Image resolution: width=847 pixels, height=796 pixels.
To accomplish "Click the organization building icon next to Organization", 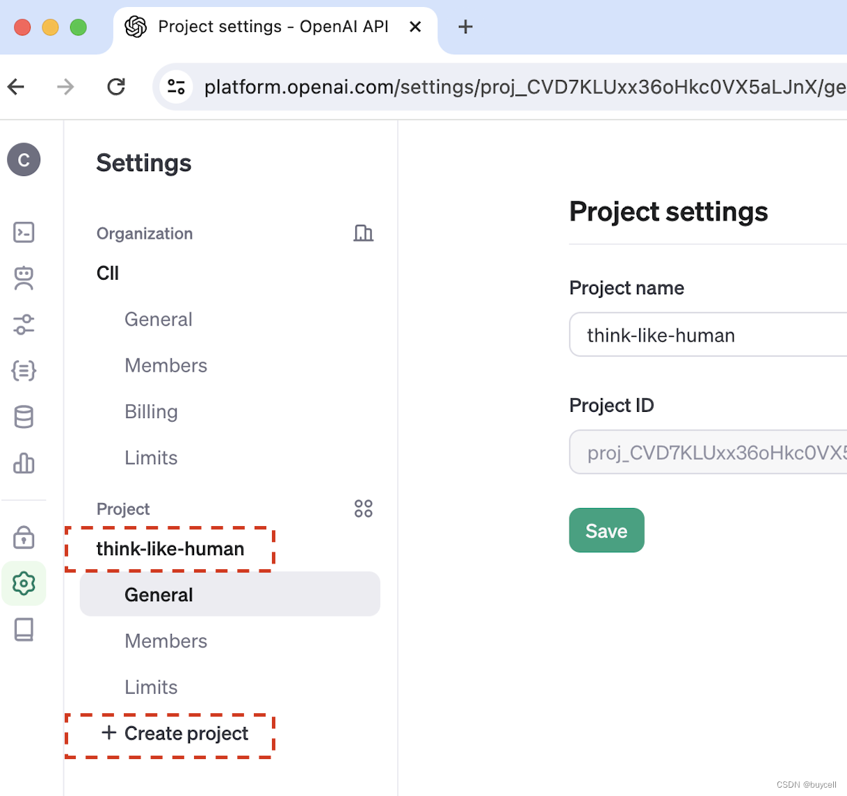I will coord(363,233).
